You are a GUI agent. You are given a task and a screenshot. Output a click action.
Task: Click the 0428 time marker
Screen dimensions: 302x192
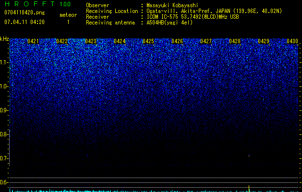tap(235, 41)
